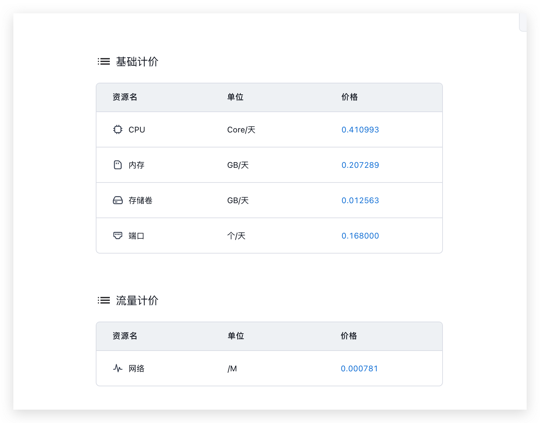Select the storage volume price 0.012563

360,200
